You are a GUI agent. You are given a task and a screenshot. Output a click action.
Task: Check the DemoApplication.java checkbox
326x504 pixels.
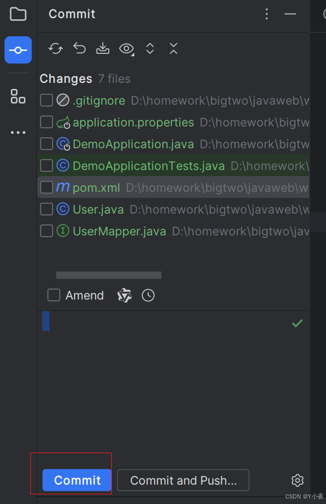click(x=47, y=144)
